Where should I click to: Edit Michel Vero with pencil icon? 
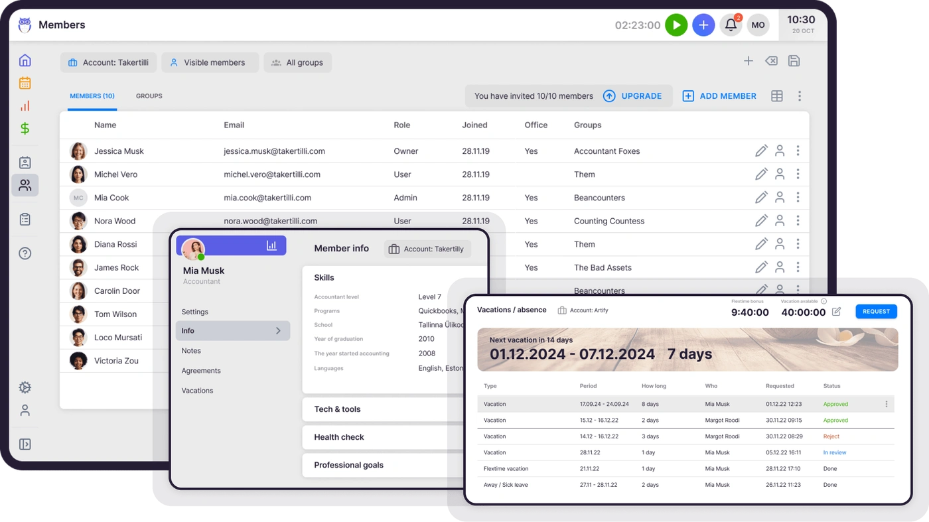point(761,174)
